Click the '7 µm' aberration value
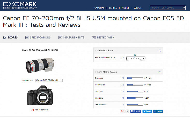190x118 pixels. click(146, 105)
